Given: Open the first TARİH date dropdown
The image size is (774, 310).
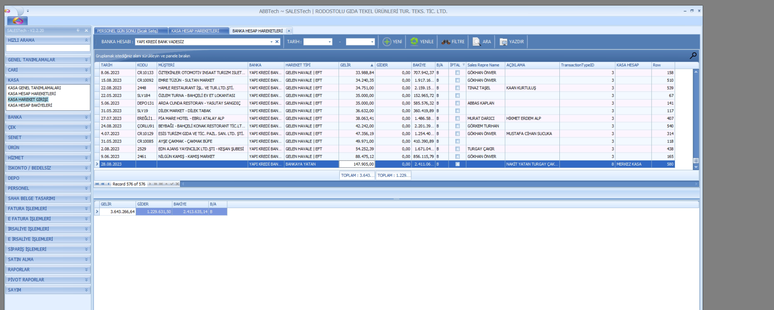Looking at the screenshot, I should pyautogui.click(x=330, y=42).
